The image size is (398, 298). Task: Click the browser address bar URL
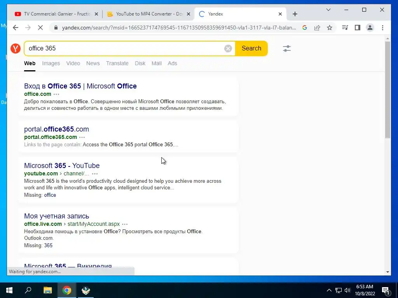(179, 28)
